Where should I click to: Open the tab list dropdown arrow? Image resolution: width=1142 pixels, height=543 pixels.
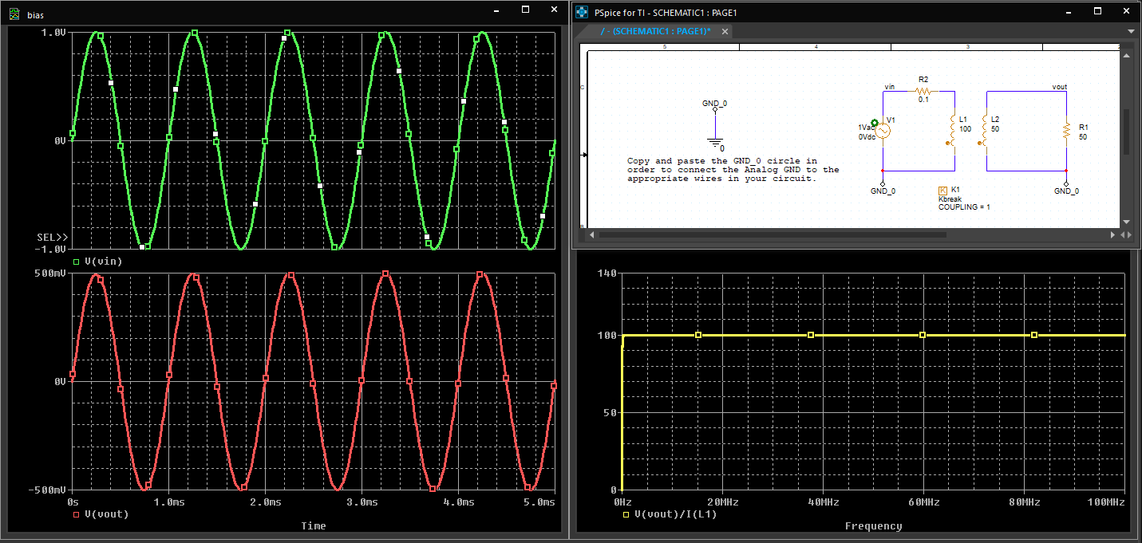point(1131,31)
